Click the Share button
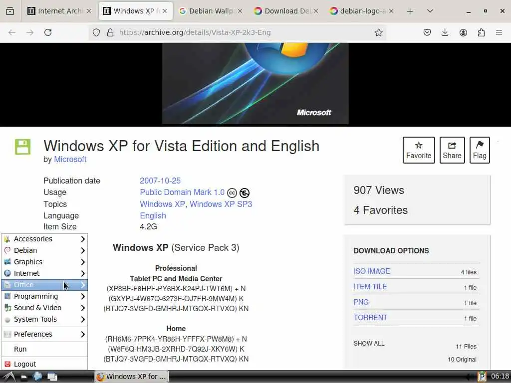This screenshot has height=383, width=511. pos(452,150)
